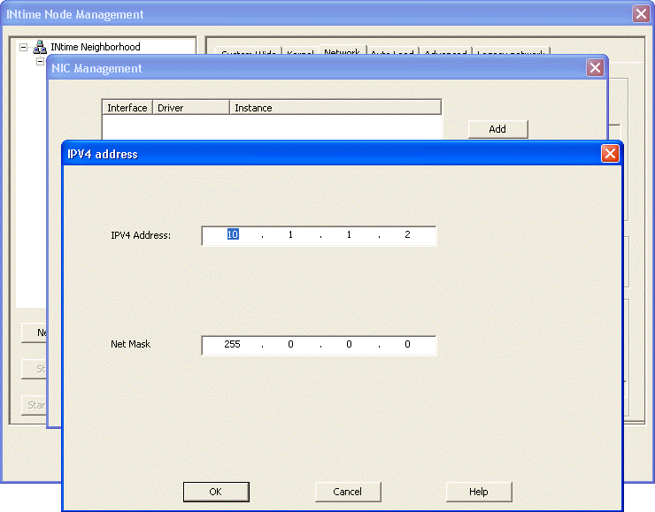This screenshot has height=512, width=655.
Task: Select first octet of IPV4 Address field
Action: click(233, 235)
